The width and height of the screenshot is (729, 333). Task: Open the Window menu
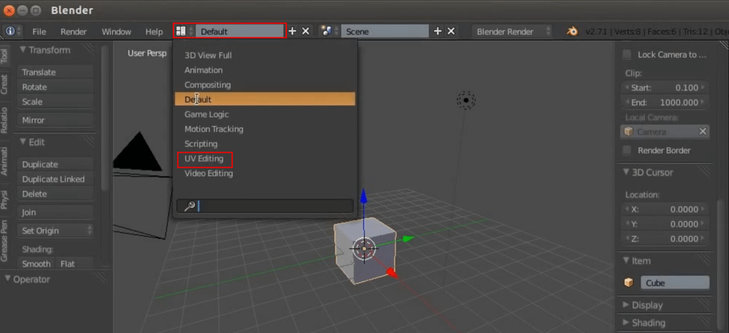point(116,32)
